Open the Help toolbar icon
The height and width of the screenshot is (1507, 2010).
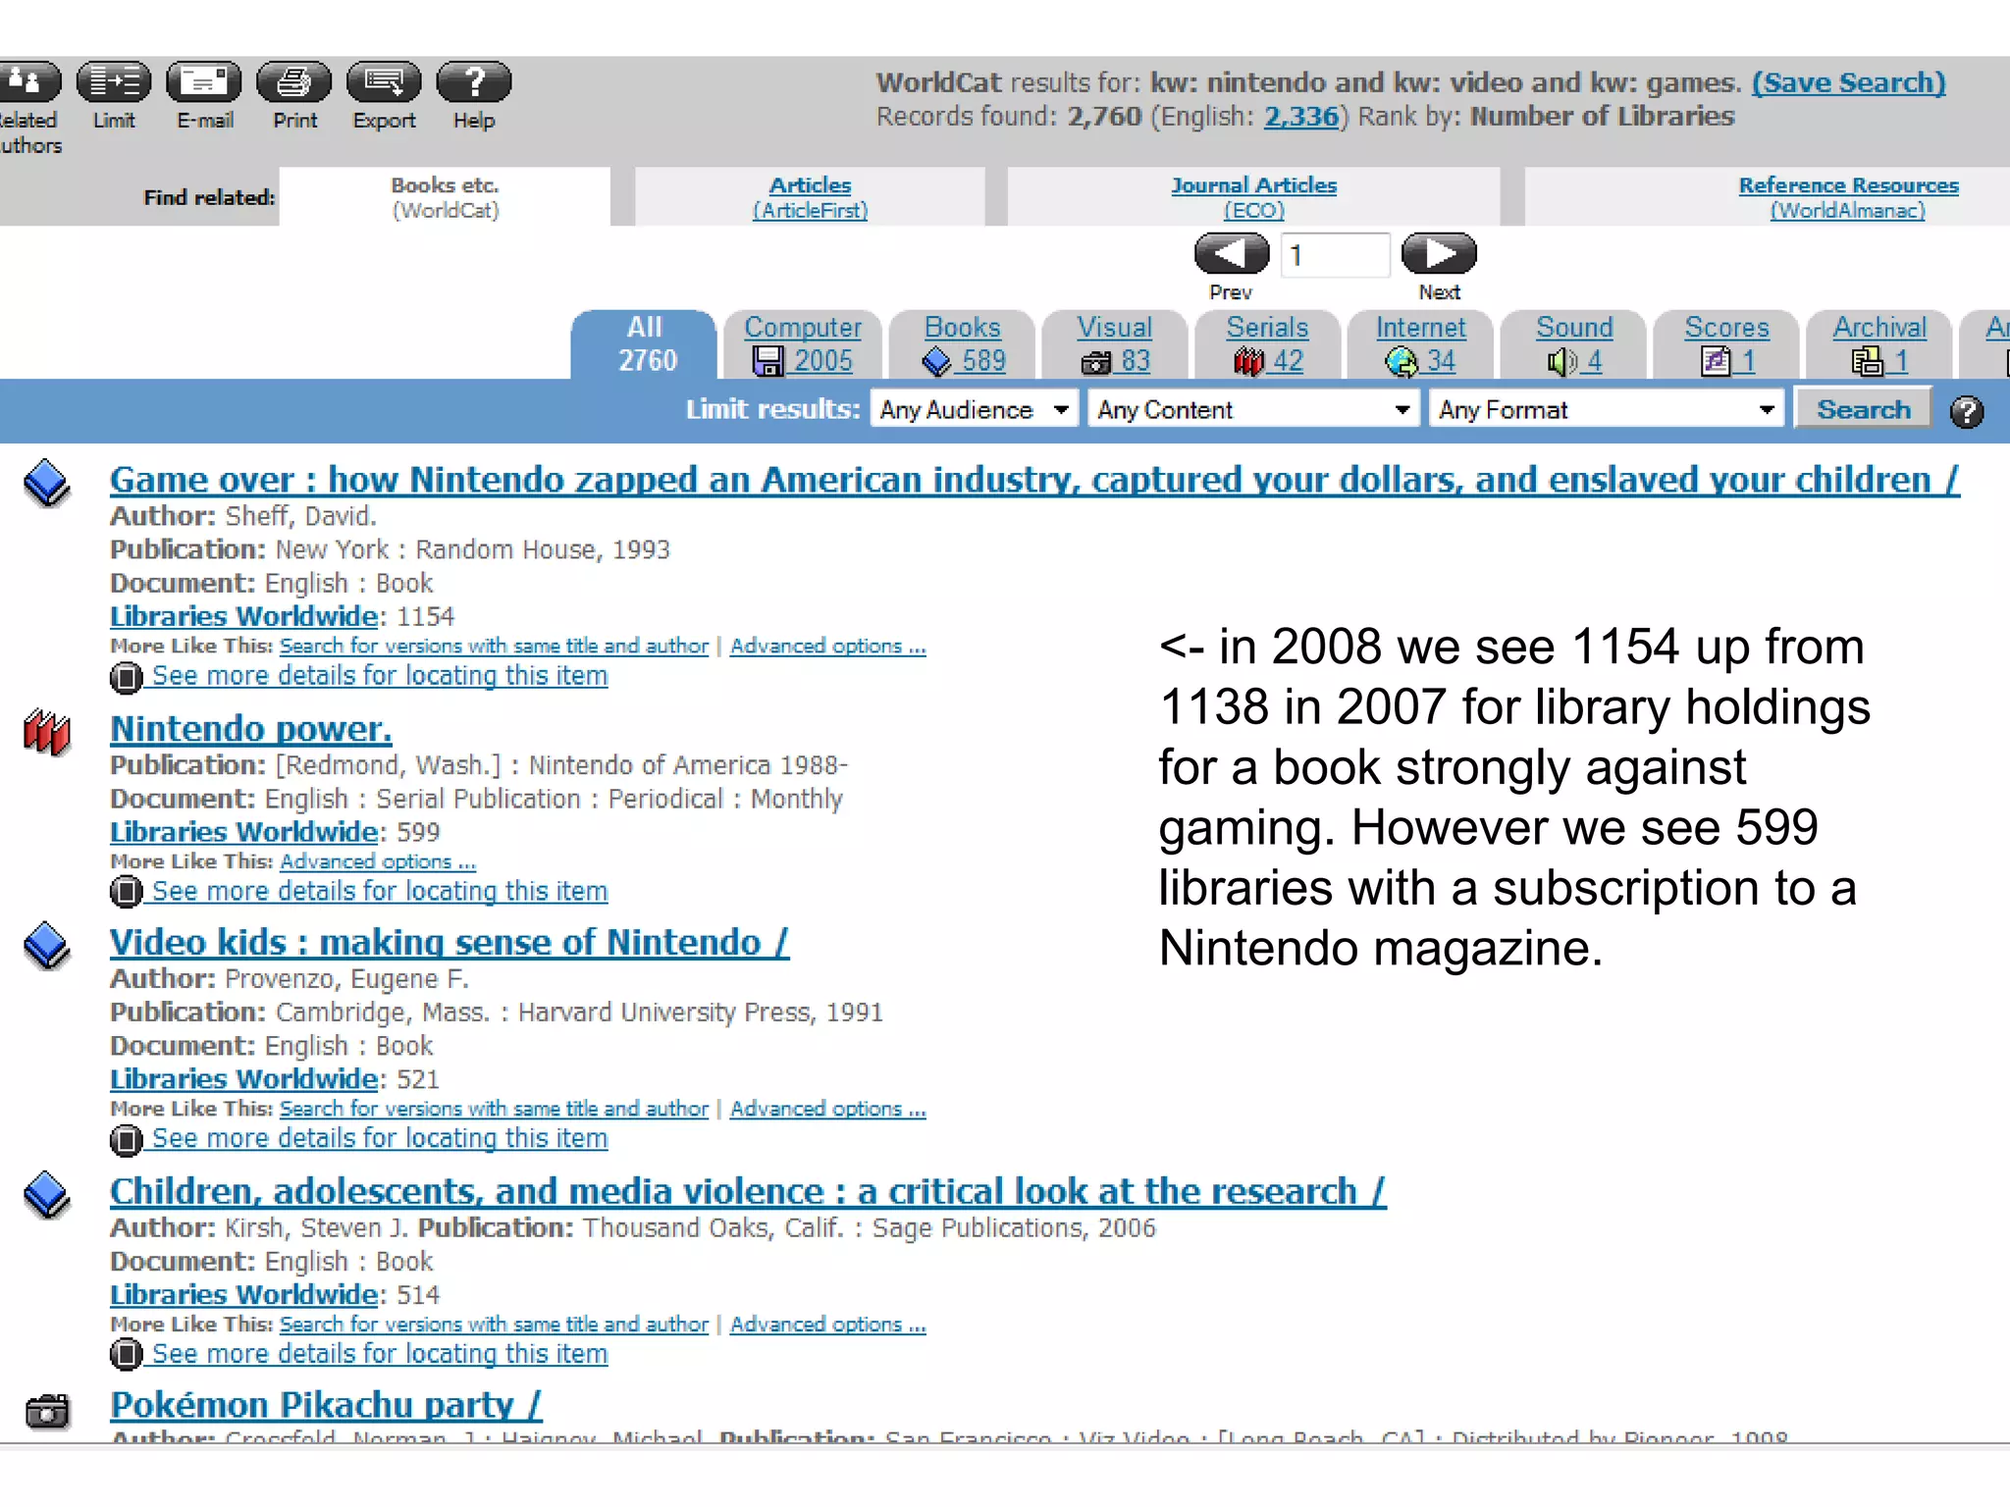click(x=474, y=82)
